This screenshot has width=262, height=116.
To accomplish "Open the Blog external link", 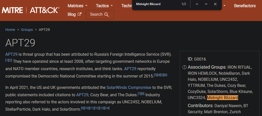I will (x=75, y=14).
